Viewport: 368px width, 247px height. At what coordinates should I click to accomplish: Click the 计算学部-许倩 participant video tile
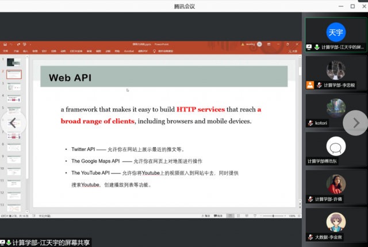click(x=336, y=186)
